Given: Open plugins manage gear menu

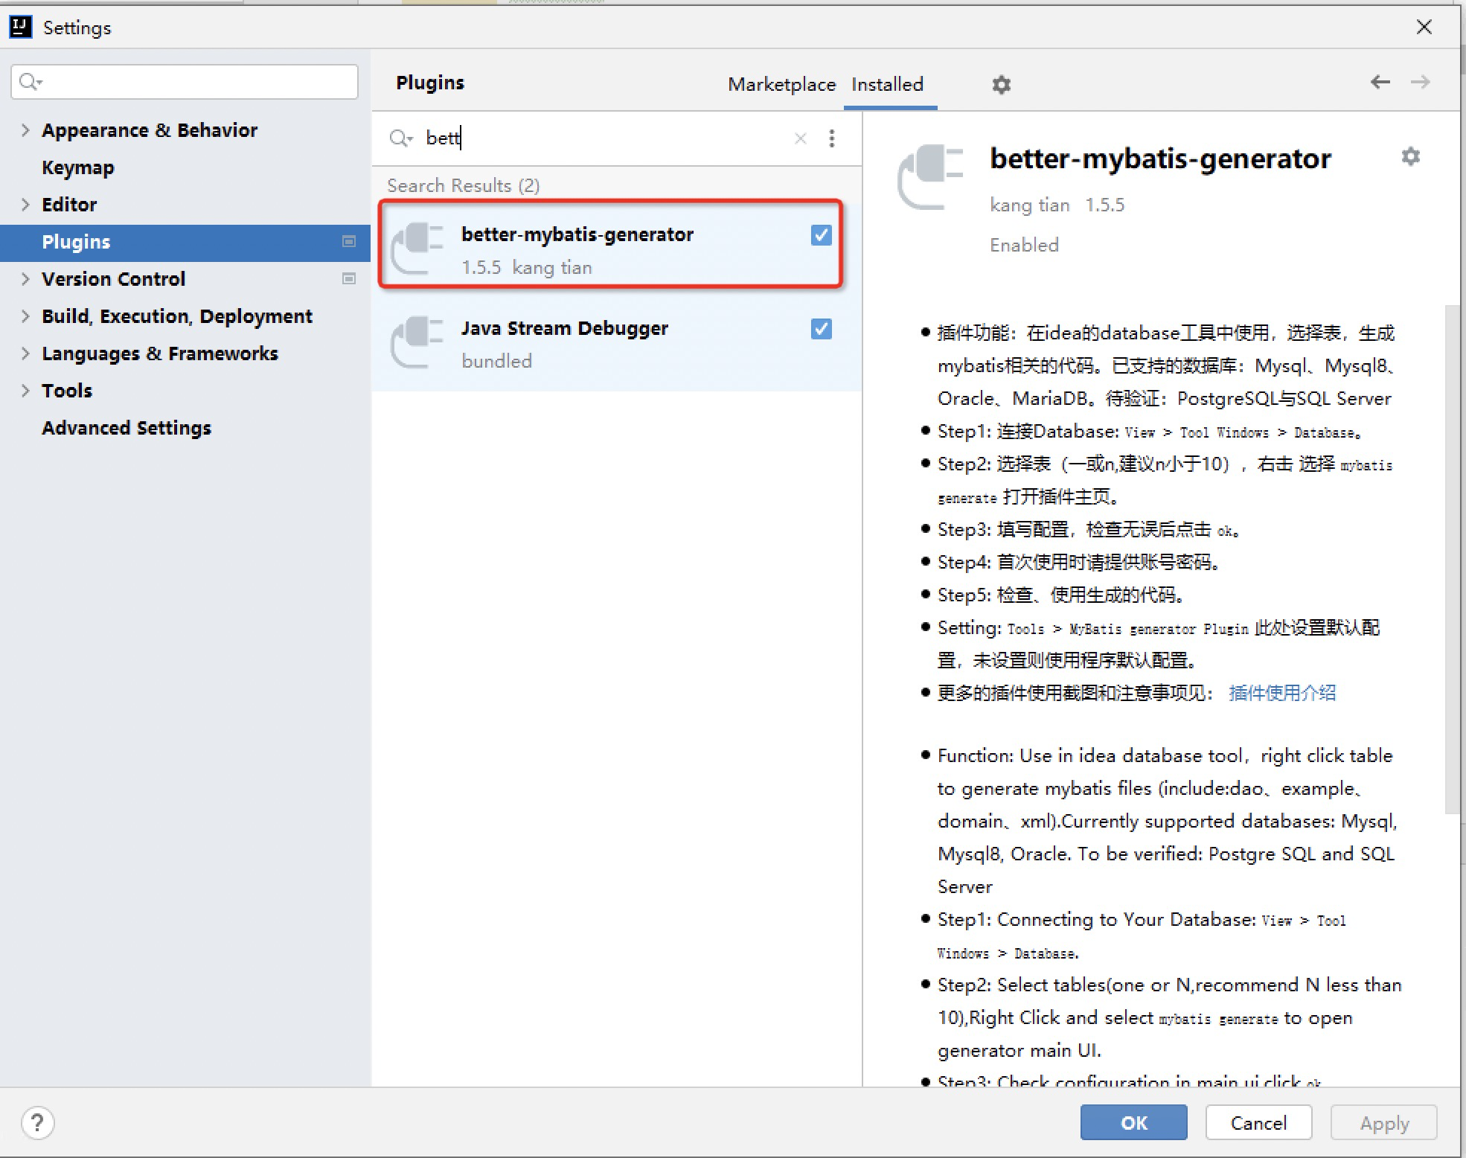Looking at the screenshot, I should click(1002, 85).
